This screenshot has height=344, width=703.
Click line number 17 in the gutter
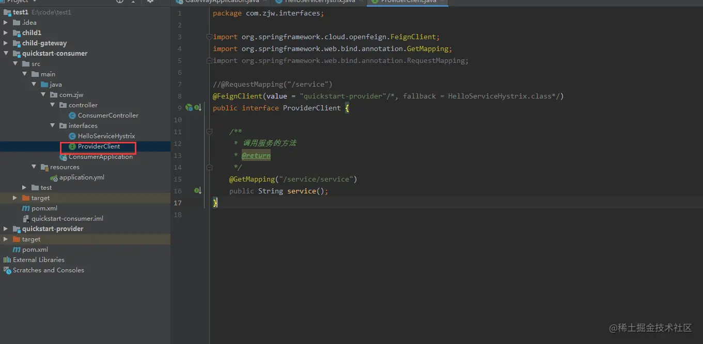[x=178, y=203]
